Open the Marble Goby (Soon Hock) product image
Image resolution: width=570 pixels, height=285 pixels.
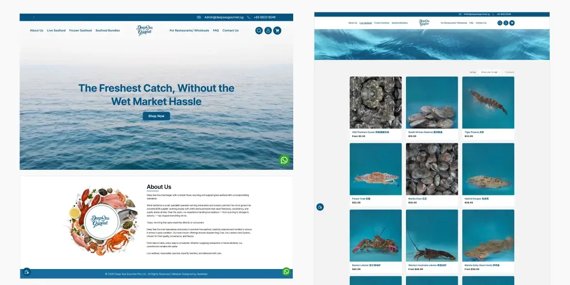click(x=488, y=236)
